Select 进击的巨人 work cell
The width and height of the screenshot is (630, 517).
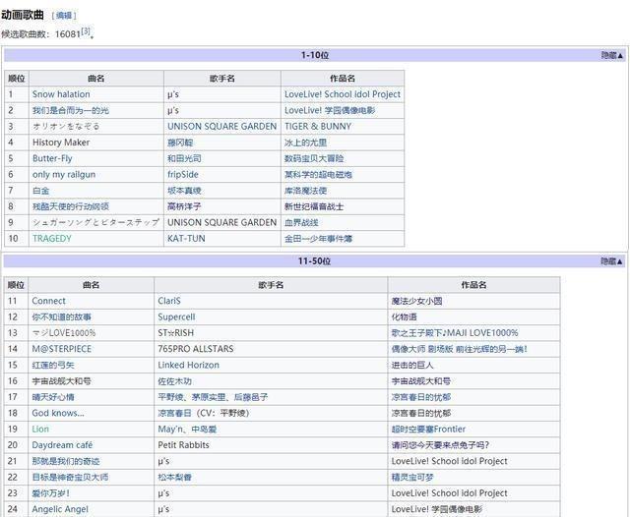click(412, 365)
